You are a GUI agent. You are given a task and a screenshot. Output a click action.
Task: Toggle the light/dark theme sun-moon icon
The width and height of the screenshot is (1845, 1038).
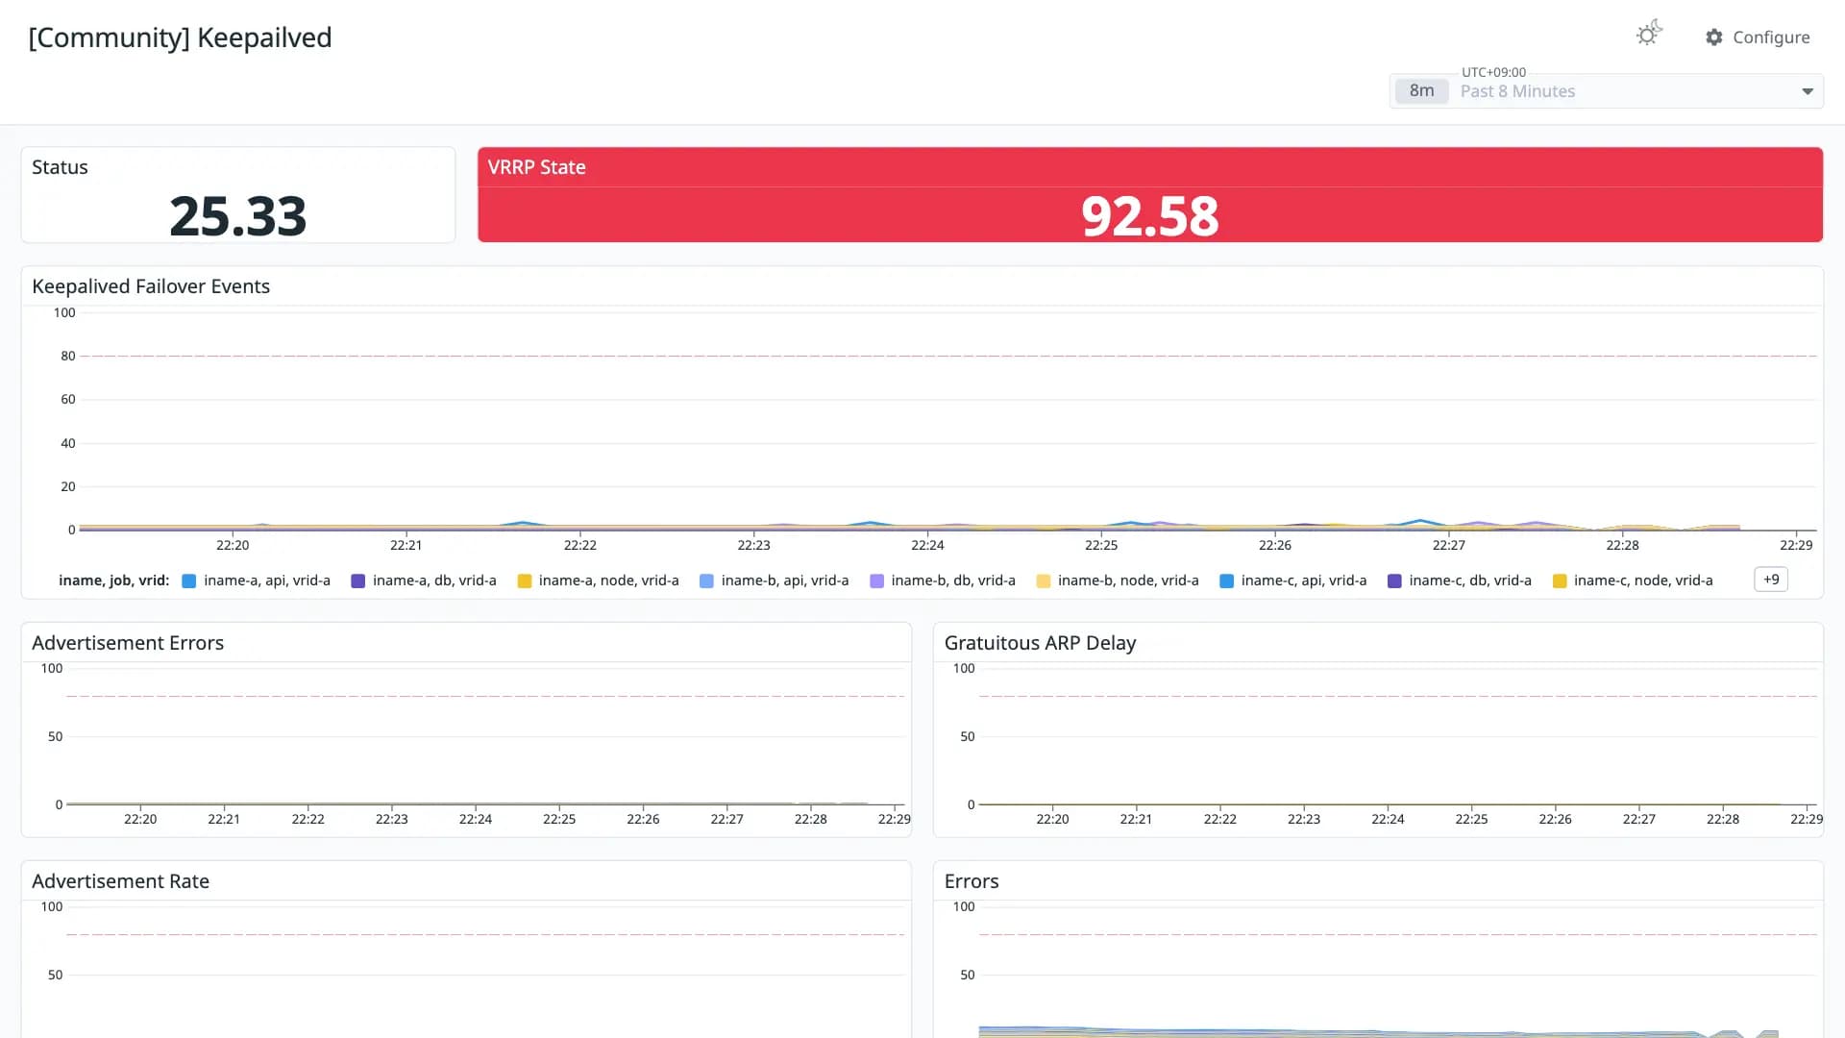(x=1648, y=34)
